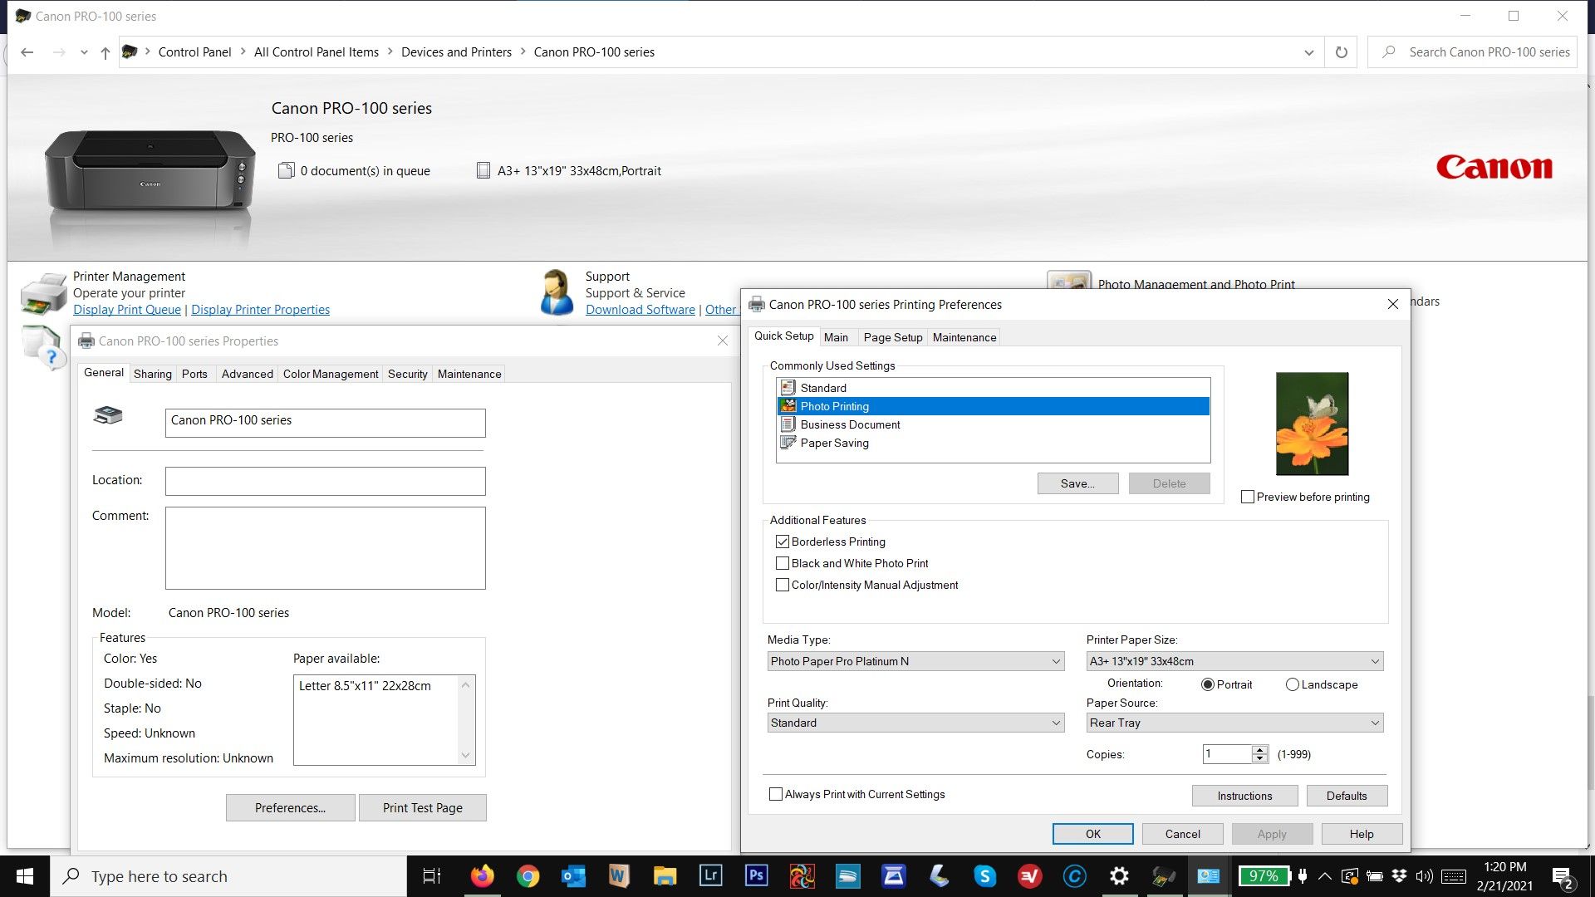This screenshot has height=897, width=1595.
Task: Open Skype from the taskbar
Action: (984, 875)
